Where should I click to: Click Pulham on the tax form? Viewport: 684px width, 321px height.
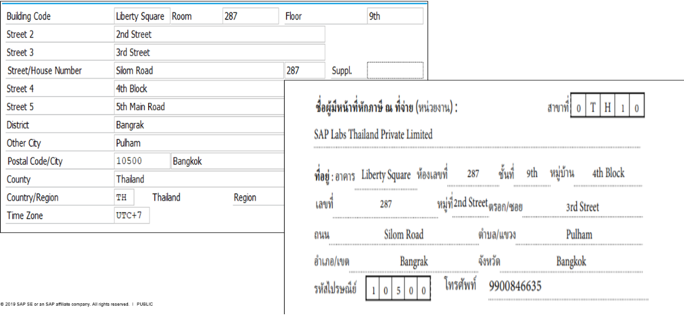click(x=579, y=235)
